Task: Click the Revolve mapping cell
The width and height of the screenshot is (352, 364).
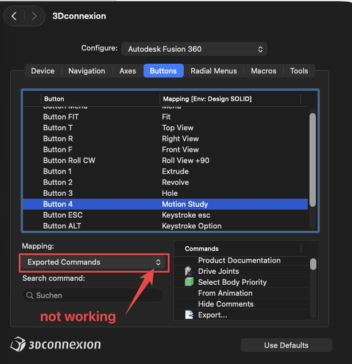Action: 175,182
